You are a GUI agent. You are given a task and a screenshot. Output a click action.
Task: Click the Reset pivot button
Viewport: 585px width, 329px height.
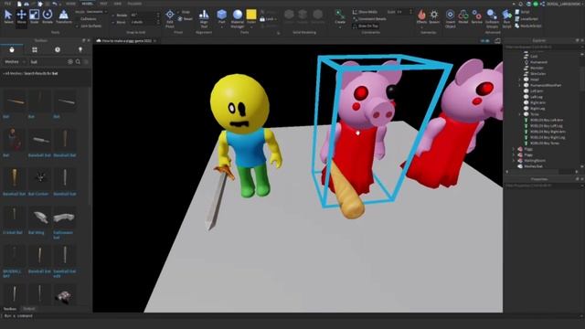[x=186, y=18]
